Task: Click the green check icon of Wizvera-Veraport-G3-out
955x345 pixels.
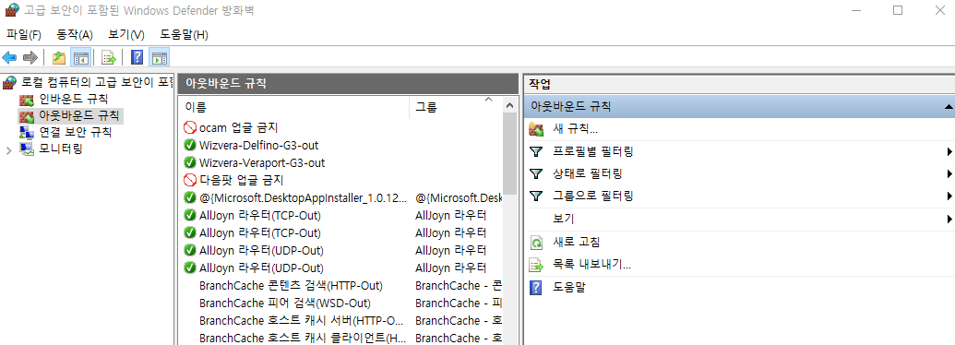Action: (189, 163)
